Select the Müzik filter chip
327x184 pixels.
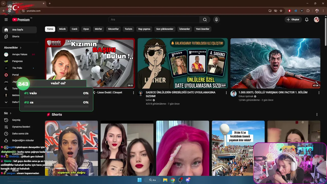pyautogui.click(x=63, y=29)
